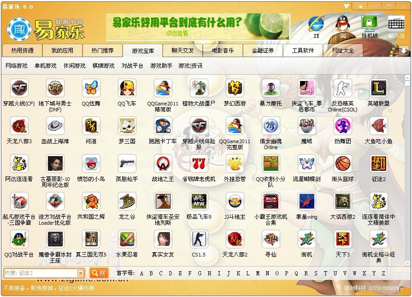Viewport: 412px width, 297px height.
Task: Click the QQ飞车 game icon
Action: [127, 88]
